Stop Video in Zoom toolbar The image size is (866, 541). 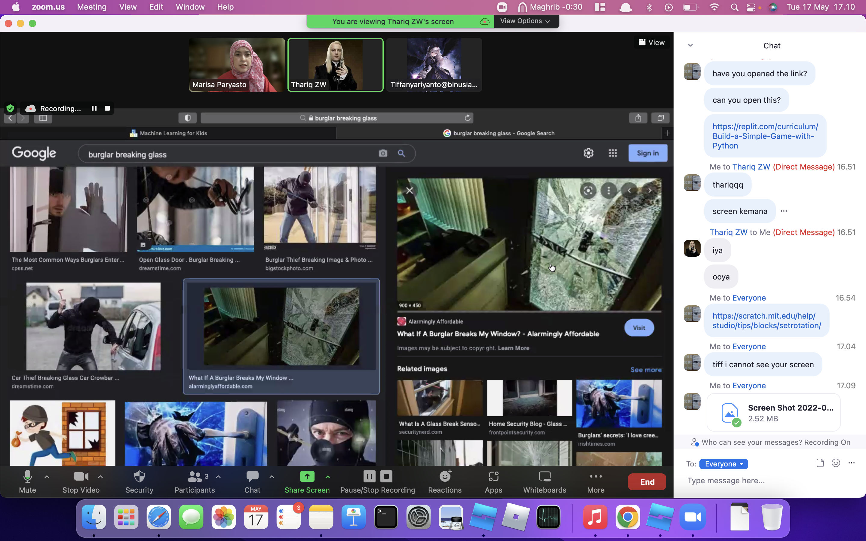click(x=81, y=481)
